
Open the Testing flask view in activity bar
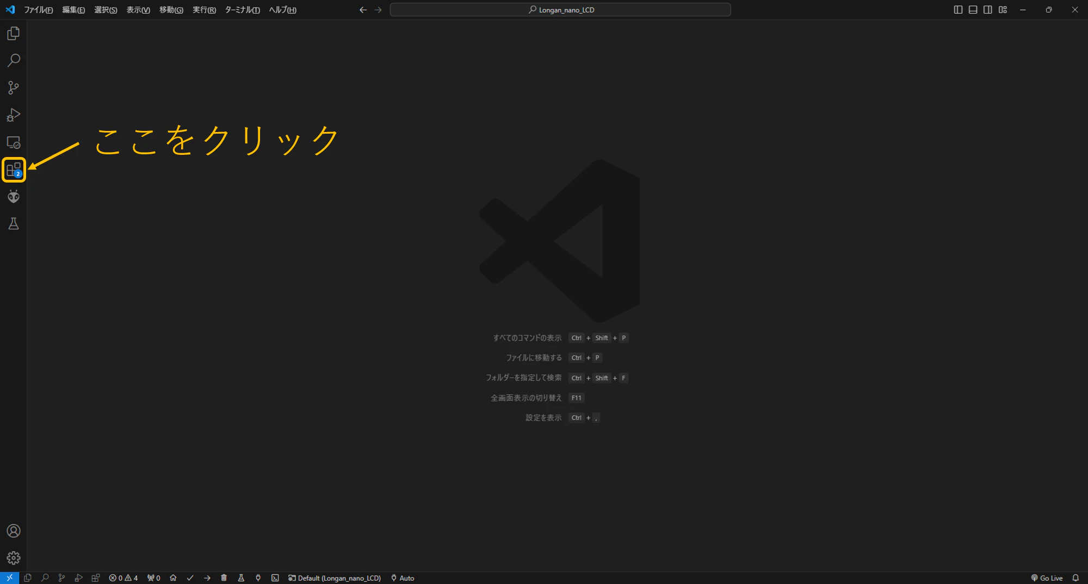pos(14,224)
